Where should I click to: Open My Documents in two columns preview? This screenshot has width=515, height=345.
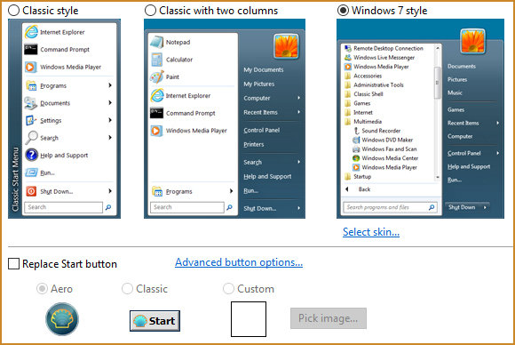tap(264, 69)
